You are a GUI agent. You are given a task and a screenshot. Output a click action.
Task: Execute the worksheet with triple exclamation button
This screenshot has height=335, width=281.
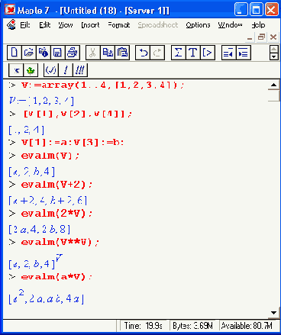point(80,70)
